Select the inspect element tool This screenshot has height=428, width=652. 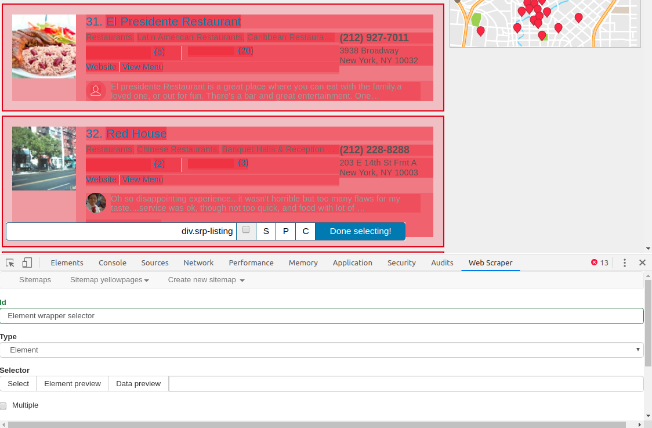click(x=9, y=263)
